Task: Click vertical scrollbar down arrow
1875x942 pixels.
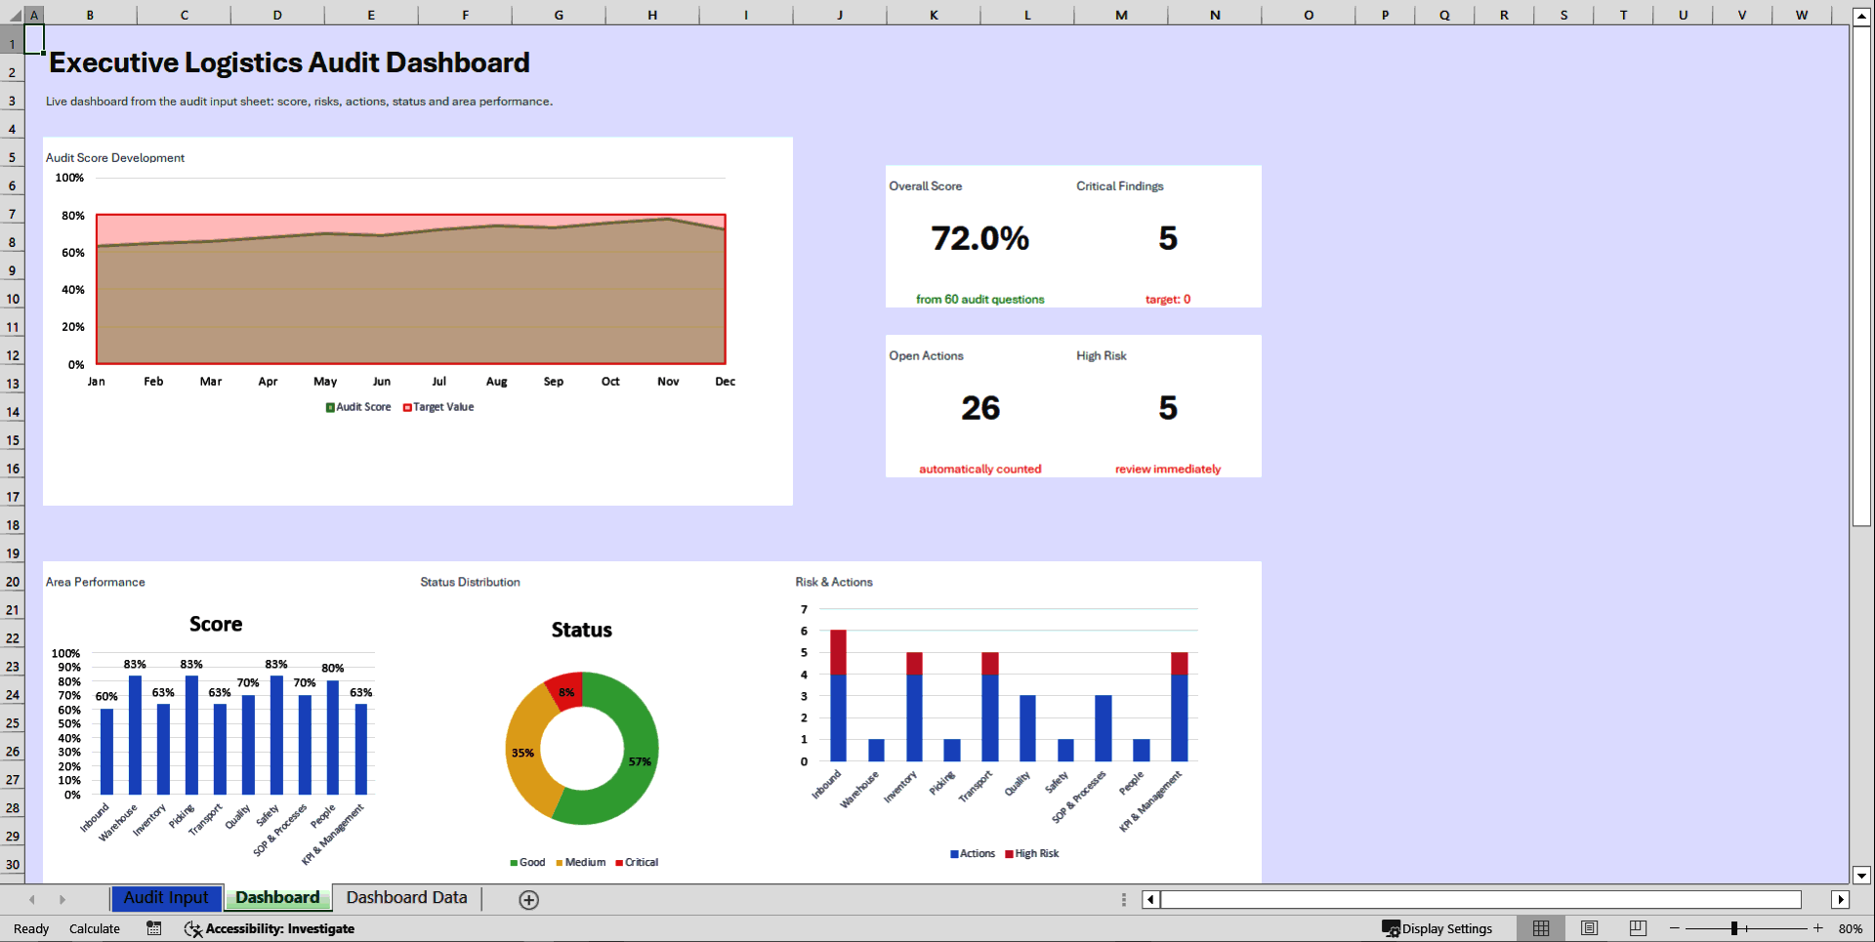Action: click(x=1861, y=876)
